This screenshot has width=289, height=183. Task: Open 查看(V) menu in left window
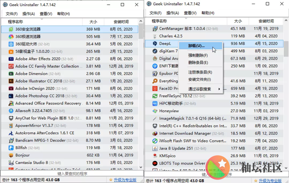46,14
